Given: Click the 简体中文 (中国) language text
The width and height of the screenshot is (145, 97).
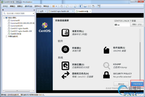Looking at the screenshot, I should point(80,34).
